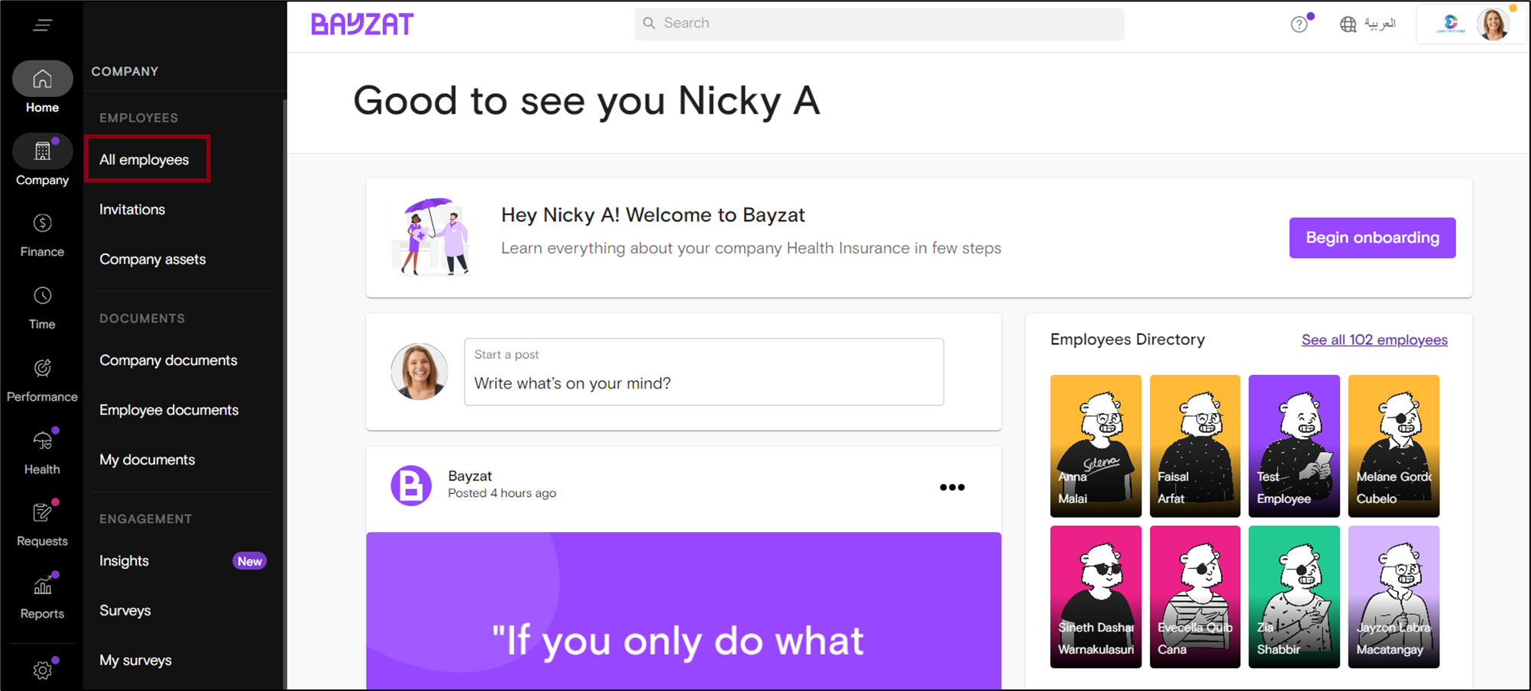Open the Requests notepad icon

[43, 512]
